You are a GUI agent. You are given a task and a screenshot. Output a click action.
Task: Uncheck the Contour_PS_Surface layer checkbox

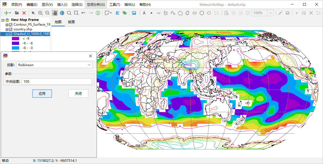click(x=11, y=25)
